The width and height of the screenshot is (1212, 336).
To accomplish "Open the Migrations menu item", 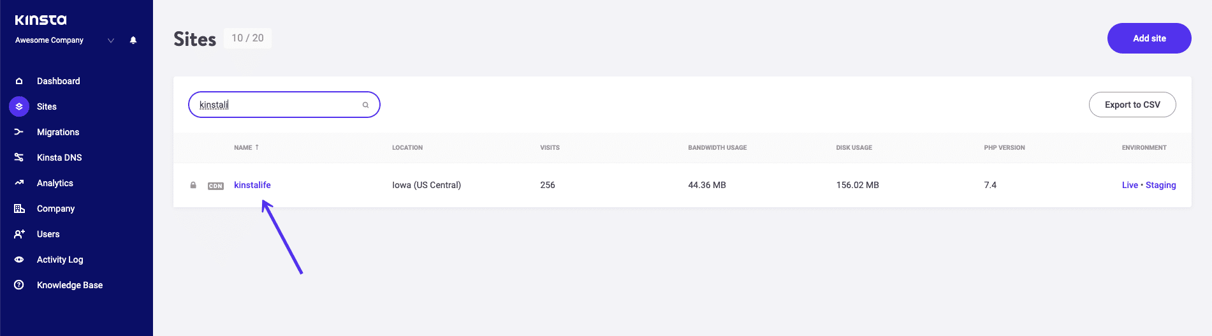I will 58,132.
